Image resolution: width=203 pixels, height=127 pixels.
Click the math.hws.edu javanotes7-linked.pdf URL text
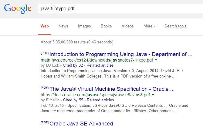pos(97,60)
